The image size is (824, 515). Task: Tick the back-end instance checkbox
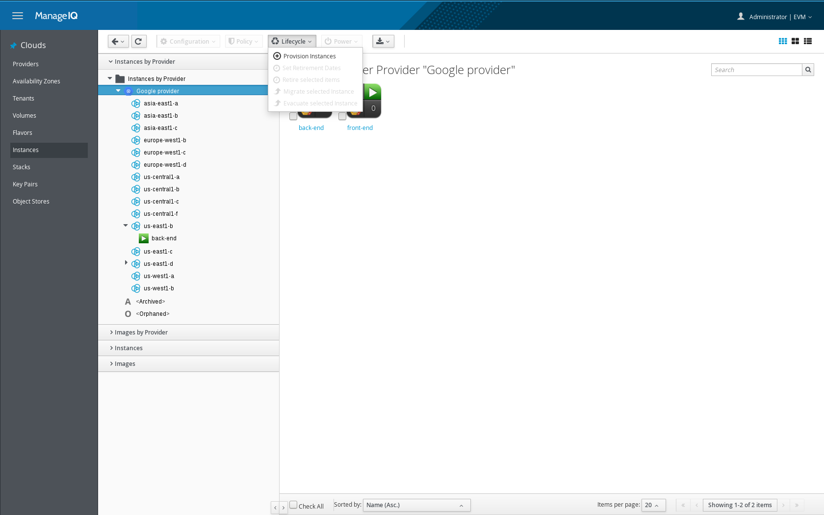[x=293, y=116]
